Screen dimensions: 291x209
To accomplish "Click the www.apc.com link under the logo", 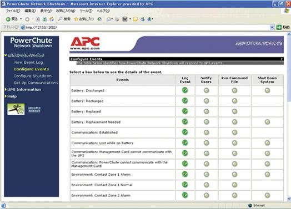I will coord(85,48).
